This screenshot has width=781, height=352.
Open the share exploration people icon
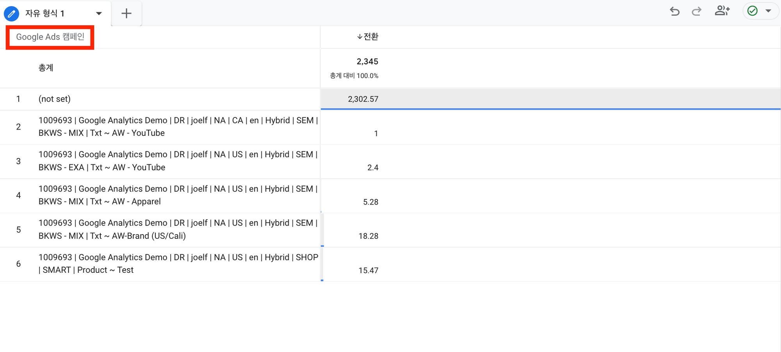[x=722, y=11]
